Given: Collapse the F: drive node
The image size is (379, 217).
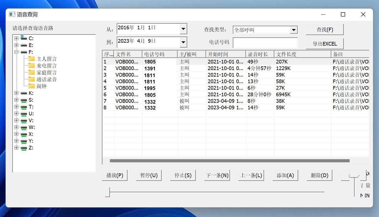Looking at the screenshot, I should (x=16, y=52).
